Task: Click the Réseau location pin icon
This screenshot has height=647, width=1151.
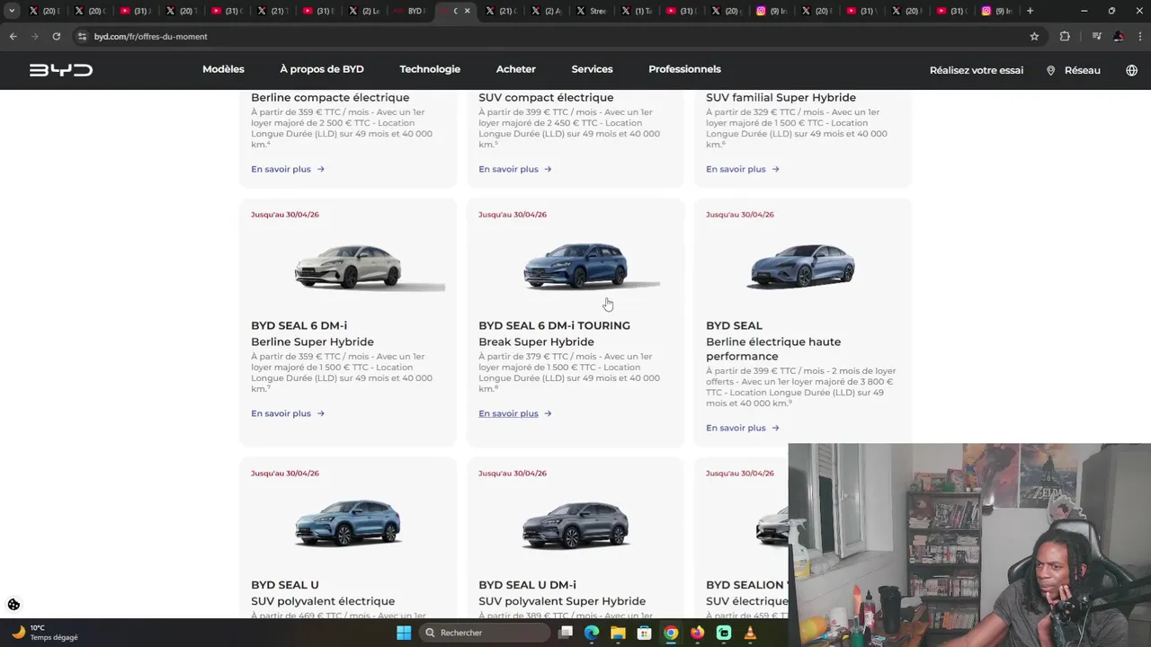Action: pyautogui.click(x=1050, y=70)
